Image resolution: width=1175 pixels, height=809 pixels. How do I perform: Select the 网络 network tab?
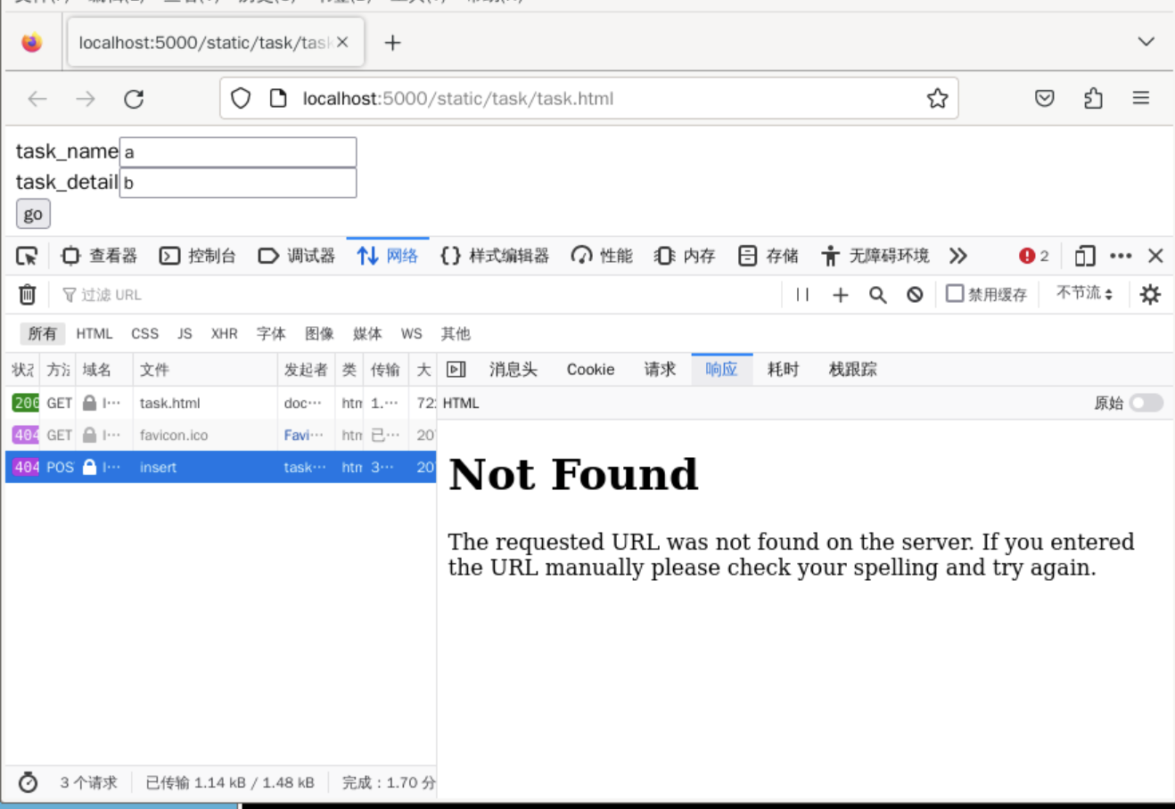(388, 256)
